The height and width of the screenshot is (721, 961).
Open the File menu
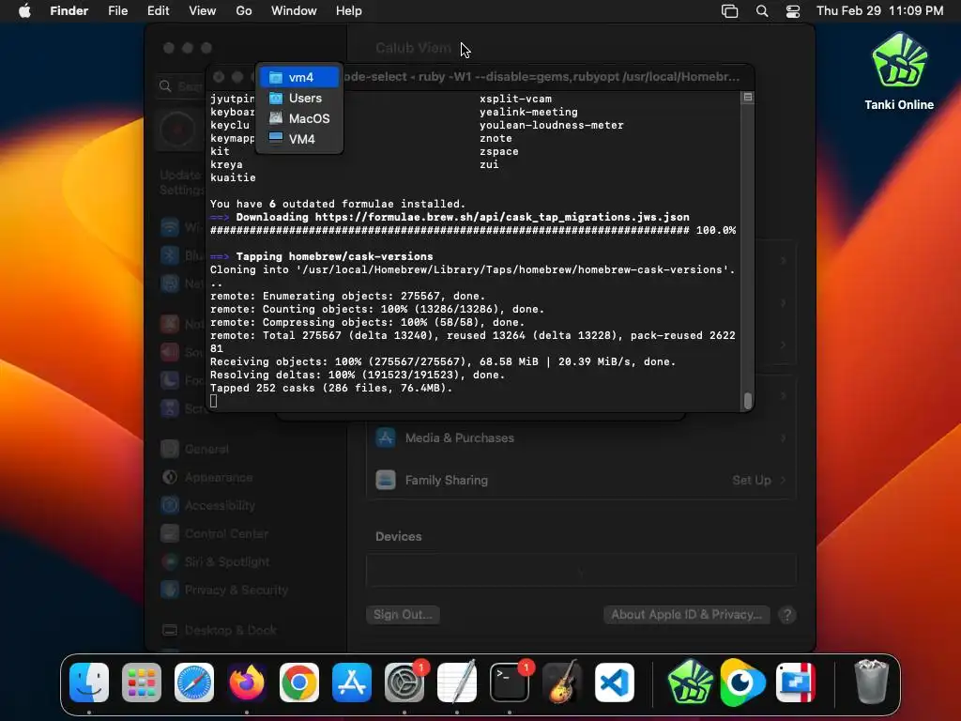coord(117,11)
